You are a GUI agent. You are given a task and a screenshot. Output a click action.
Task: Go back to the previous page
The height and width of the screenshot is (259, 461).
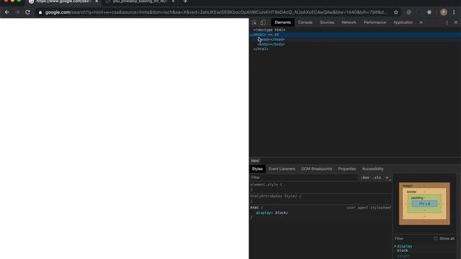click(6, 12)
